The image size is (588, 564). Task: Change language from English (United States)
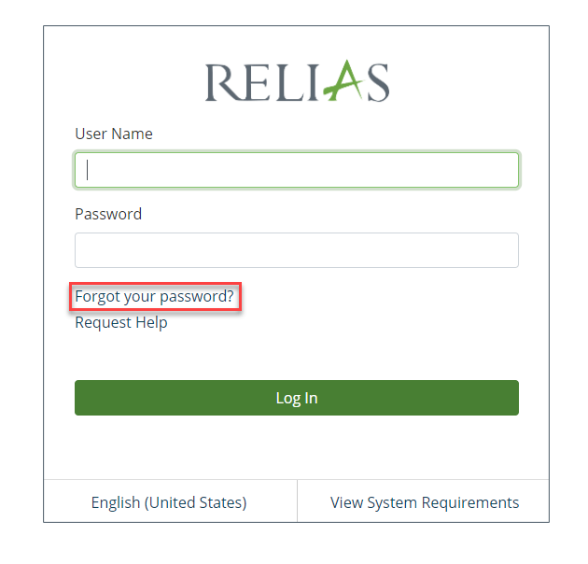169,502
